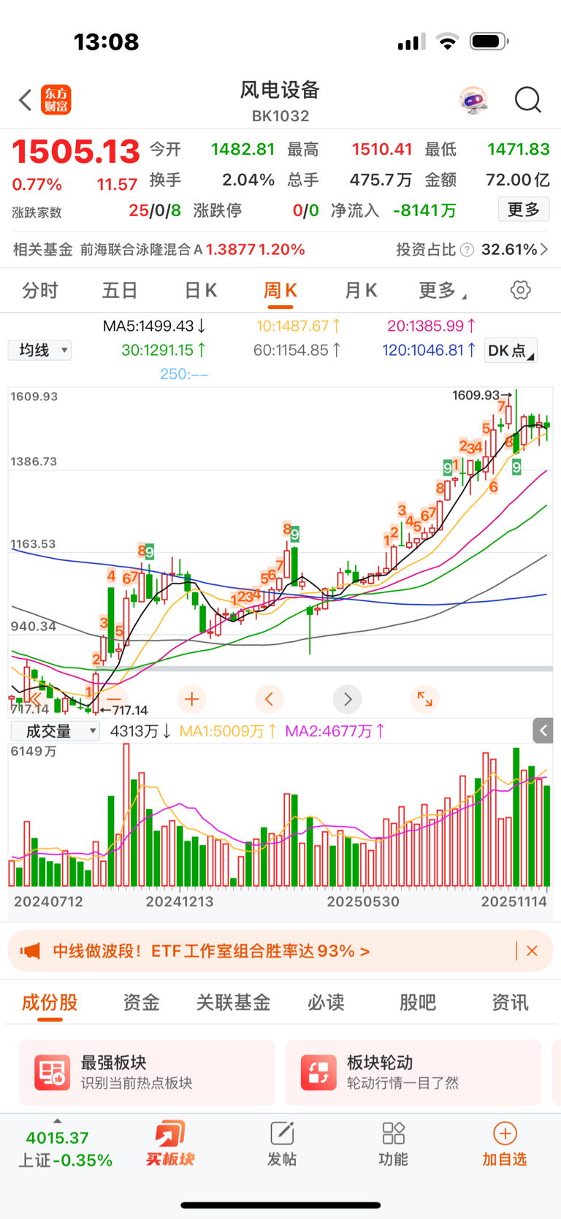The width and height of the screenshot is (561, 1219).
Task: Tap the 20:1385.99 moving average value
Action: 432,326
